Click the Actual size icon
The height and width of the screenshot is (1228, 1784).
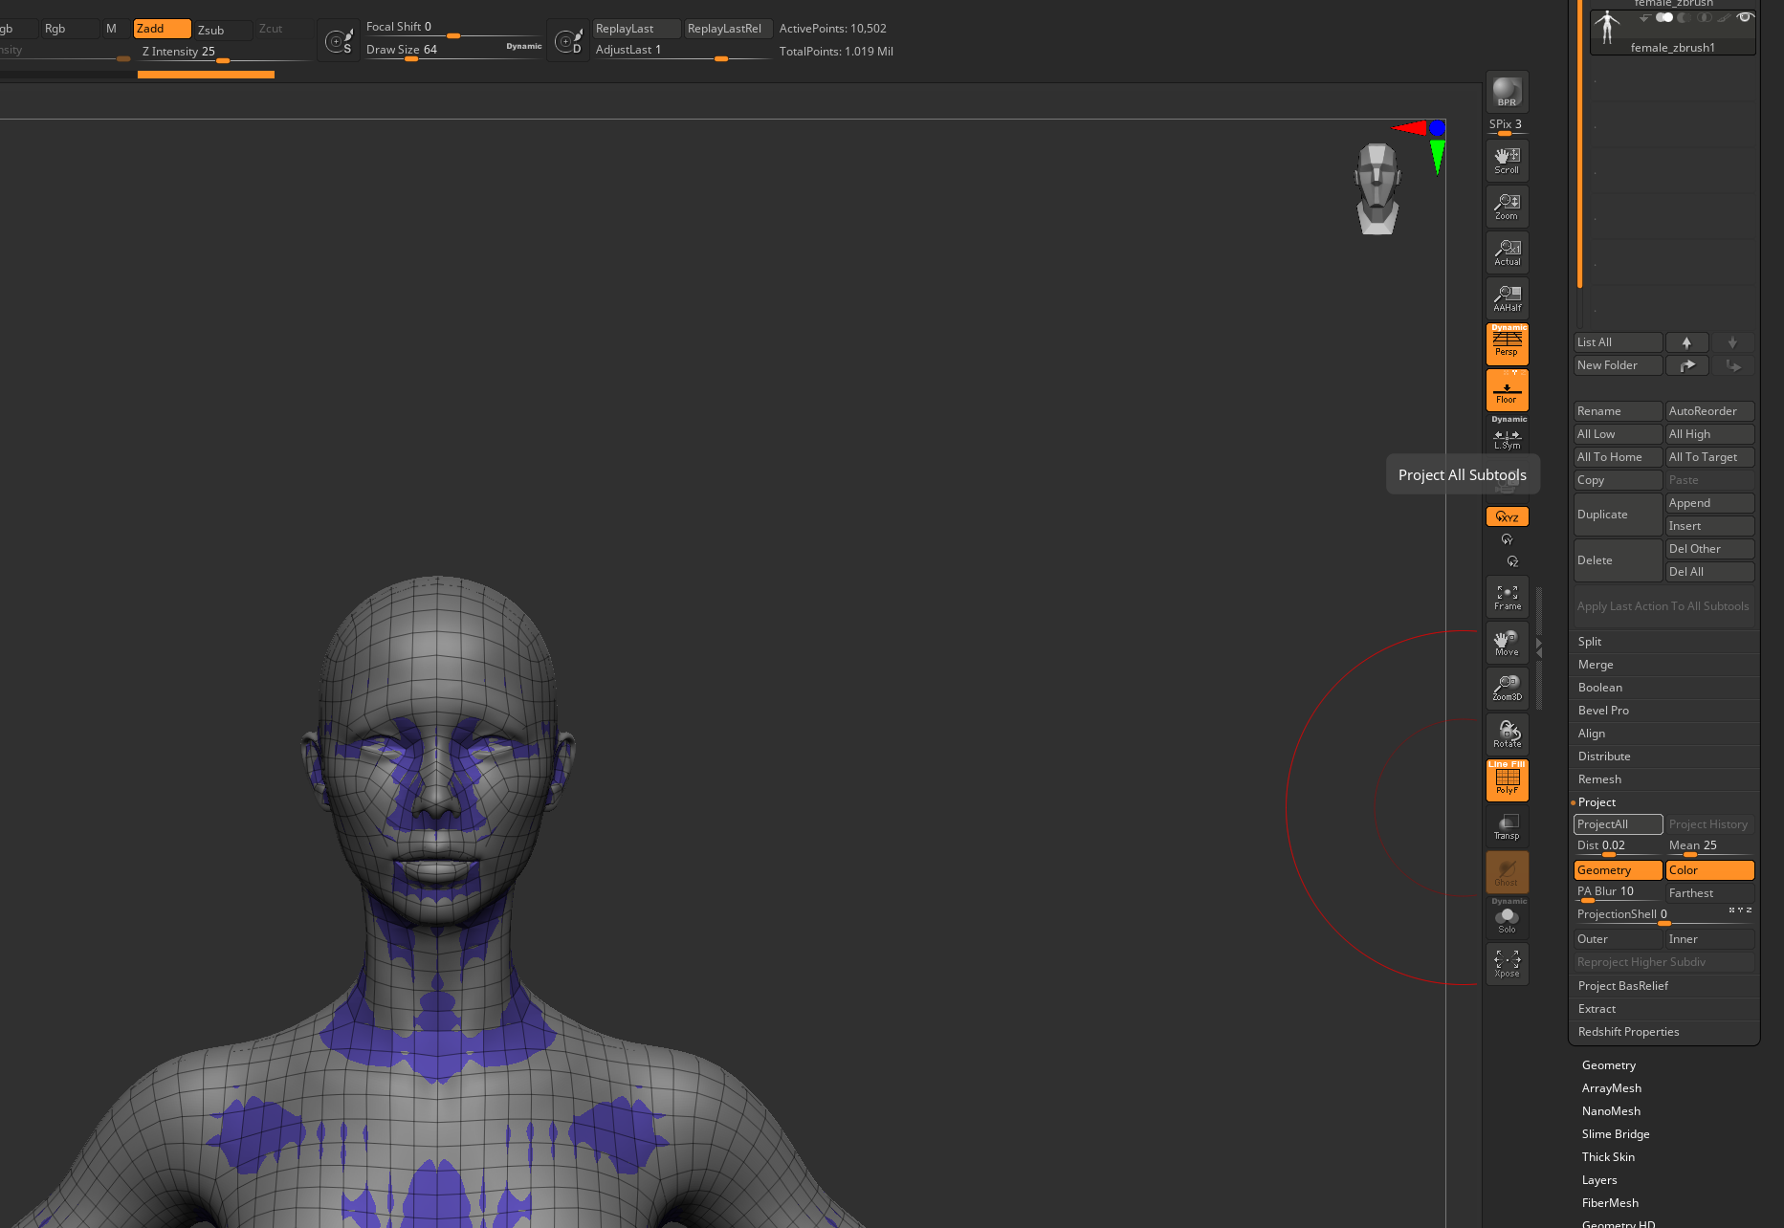point(1507,252)
